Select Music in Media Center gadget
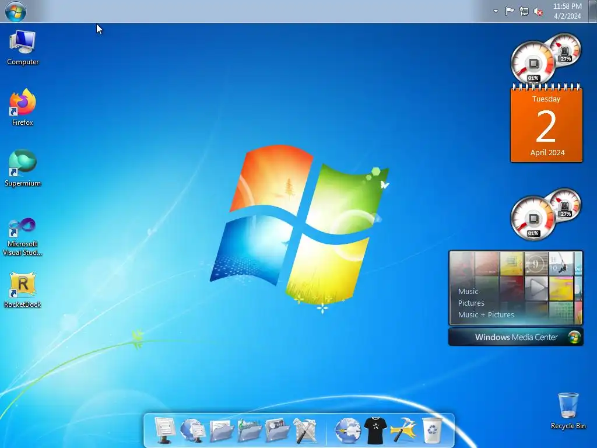This screenshot has height=448, width=597. tap(468, 292)
